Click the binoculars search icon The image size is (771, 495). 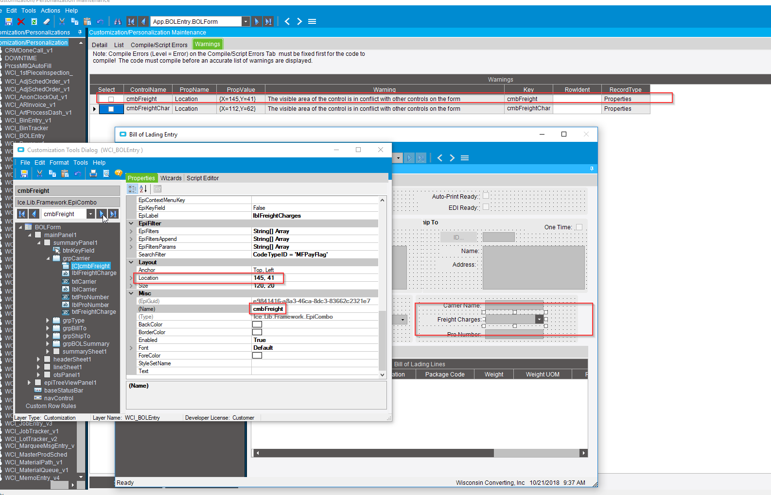point(118,21)
